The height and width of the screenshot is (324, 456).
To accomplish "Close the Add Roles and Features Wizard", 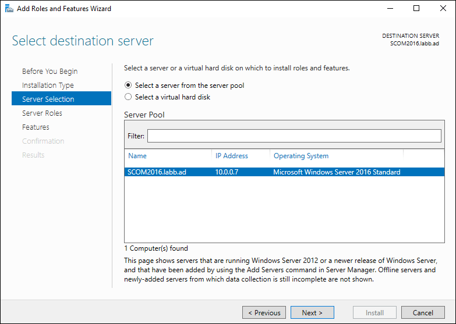I will pyautogui.click(x=443, y=8).
